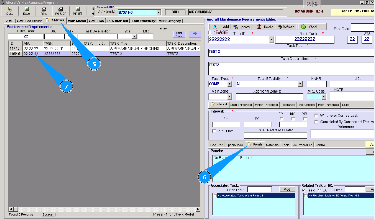The width and height of the screenshot is (375, 220).
Task: Open the AMP Plan tab
Action: point(96,21)
